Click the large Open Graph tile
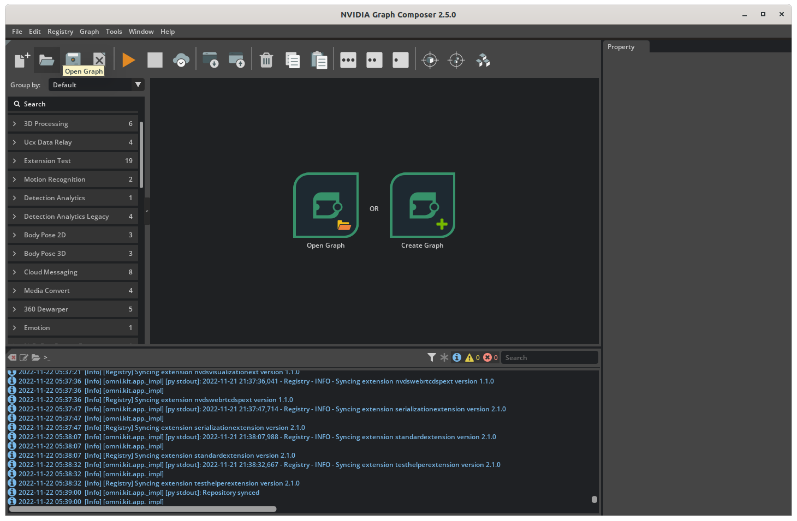The image size is (797, 521). pos(326,205)
